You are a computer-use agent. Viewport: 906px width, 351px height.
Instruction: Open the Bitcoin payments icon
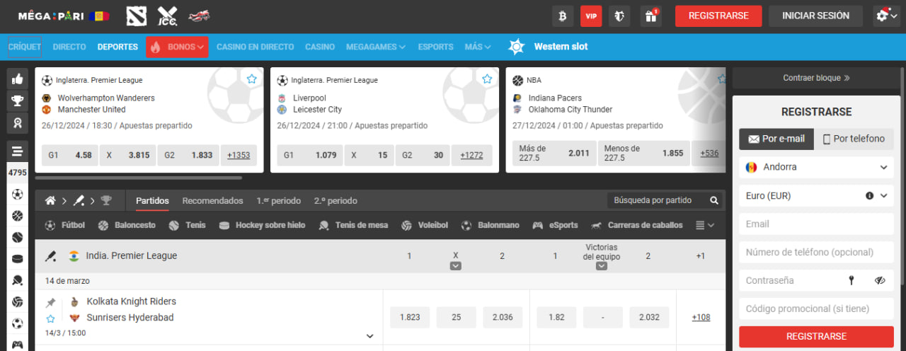tap(563, 16)
